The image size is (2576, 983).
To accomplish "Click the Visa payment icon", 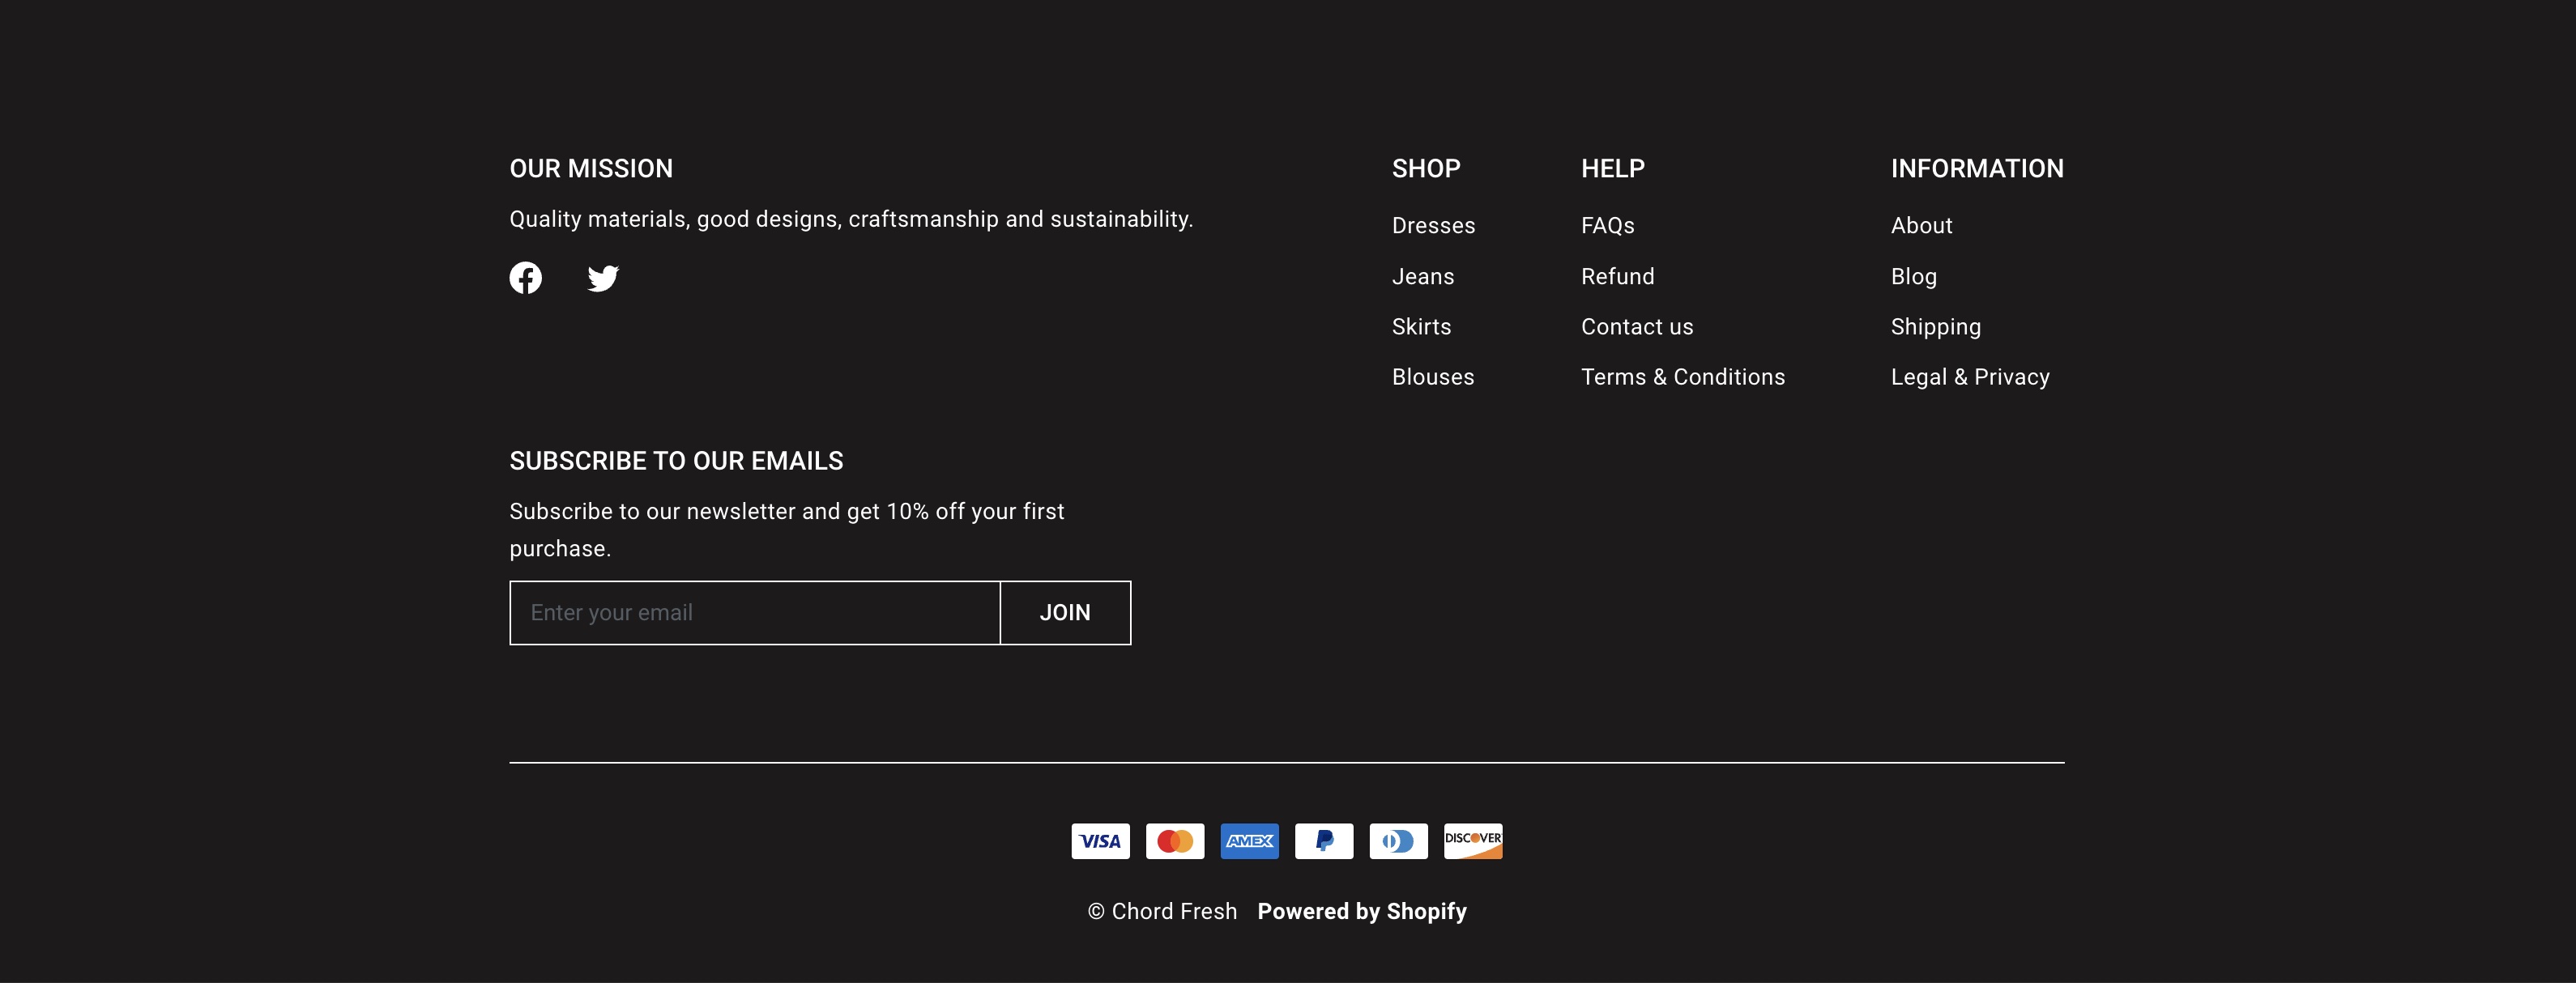I will click(x=1100, y=841).
